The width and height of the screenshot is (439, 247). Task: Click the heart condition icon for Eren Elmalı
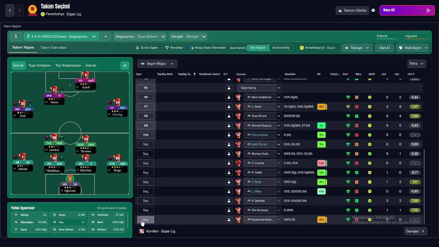348,116
